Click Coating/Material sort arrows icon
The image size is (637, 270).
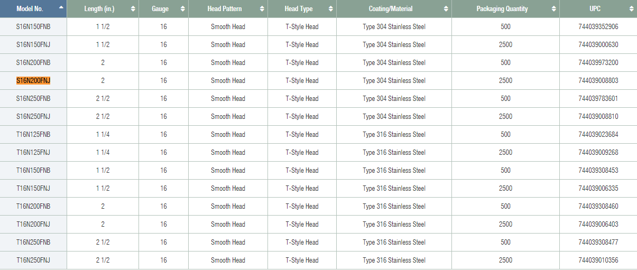[446, 9]
